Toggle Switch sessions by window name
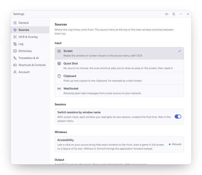 coord(178,117)
